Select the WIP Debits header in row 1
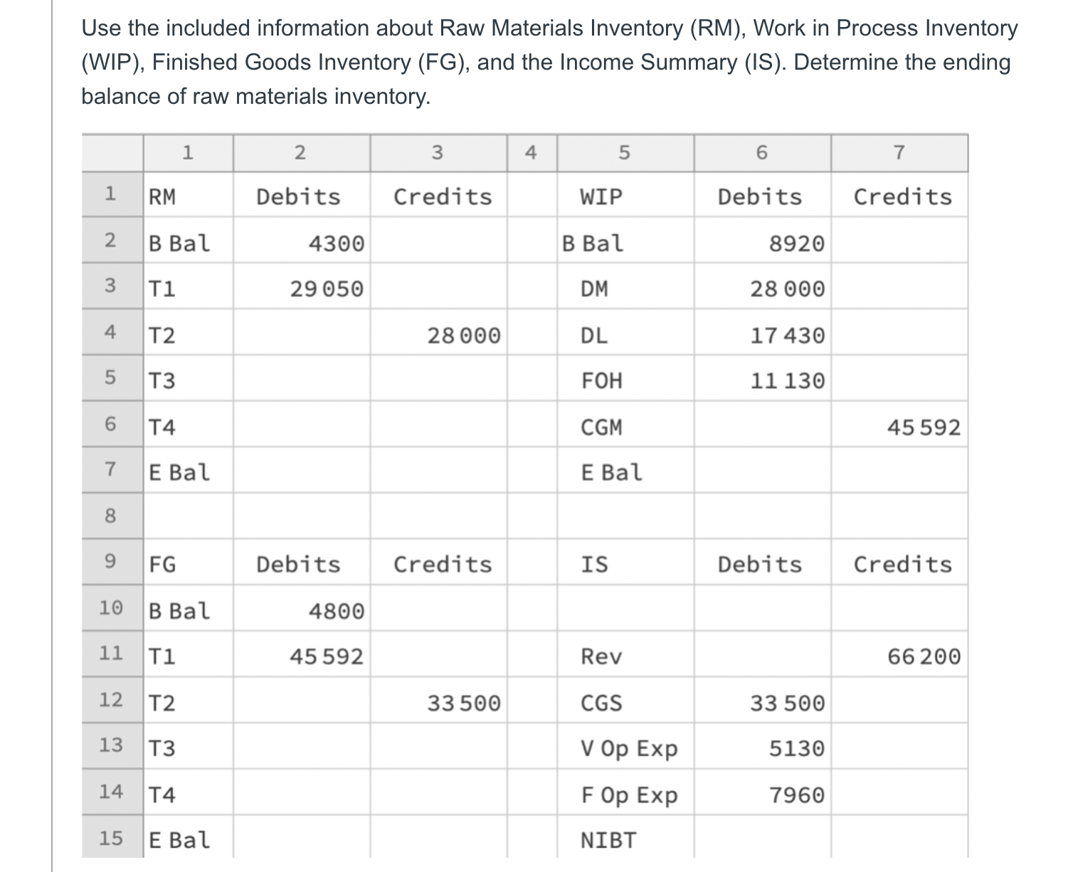This screenshot has width=1073, height=872. pyautogui.click(x=762, y=195)
